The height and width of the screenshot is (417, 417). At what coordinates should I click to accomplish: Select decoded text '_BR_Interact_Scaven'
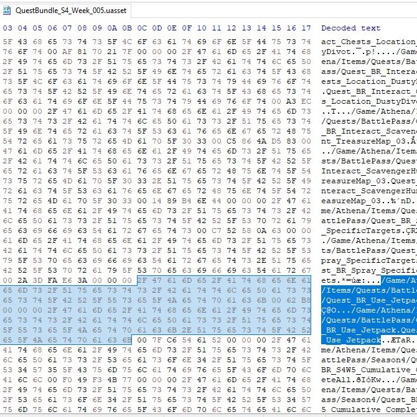(369, 131)
